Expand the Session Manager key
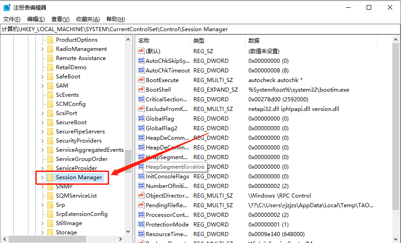 43,177
